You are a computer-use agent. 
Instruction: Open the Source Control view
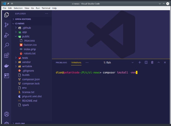7,25
